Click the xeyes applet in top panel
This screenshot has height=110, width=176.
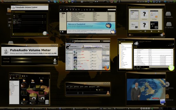pyautogui.click(x=97, y=1)
